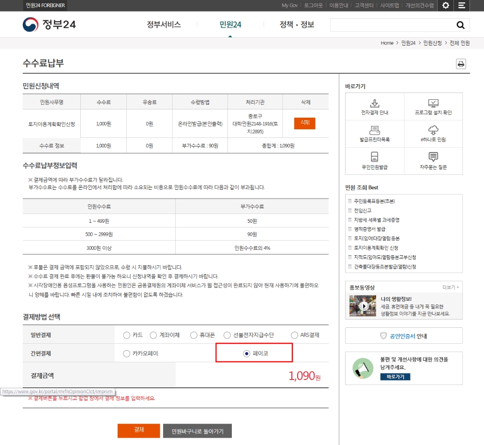The image size is (484, 445).
Task: Select 계좌이체 payment radio button
Action: pyautogui.click(x=153, y=335)
